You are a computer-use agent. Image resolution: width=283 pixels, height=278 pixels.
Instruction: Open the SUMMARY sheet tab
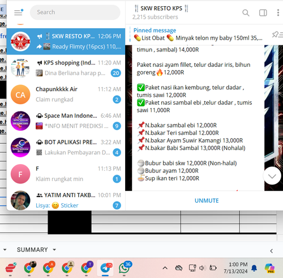(32, 250)
